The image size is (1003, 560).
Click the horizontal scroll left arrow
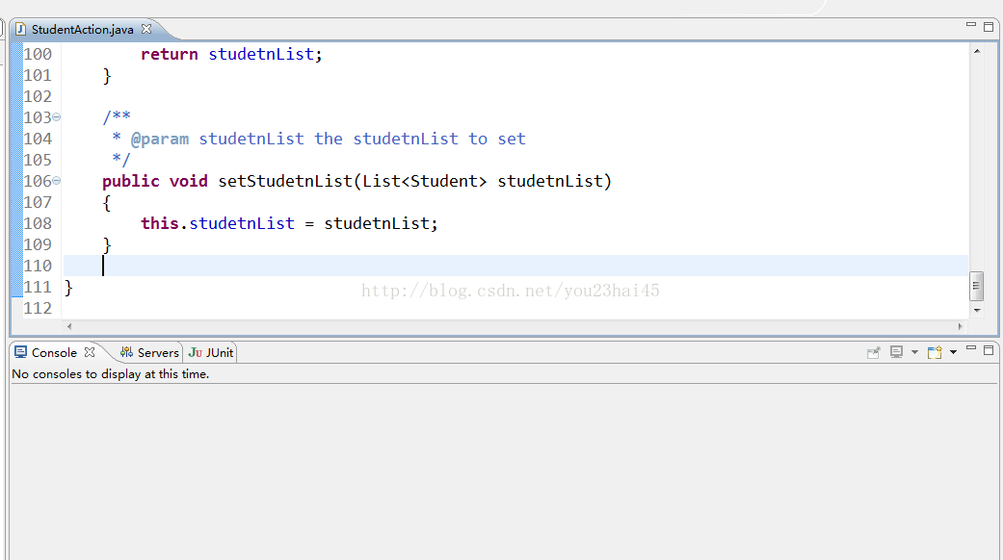click(69, 326)
